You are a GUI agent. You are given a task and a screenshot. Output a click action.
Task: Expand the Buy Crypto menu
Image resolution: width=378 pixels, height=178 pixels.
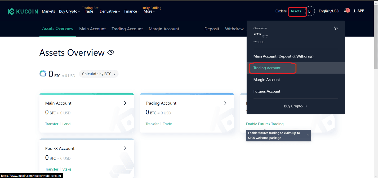(x=69, y=11)
